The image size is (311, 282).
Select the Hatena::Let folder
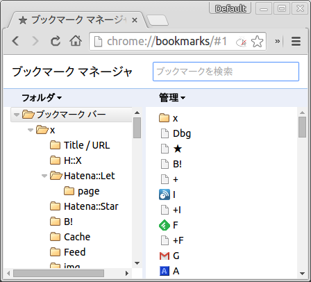(x=83, y=176)
